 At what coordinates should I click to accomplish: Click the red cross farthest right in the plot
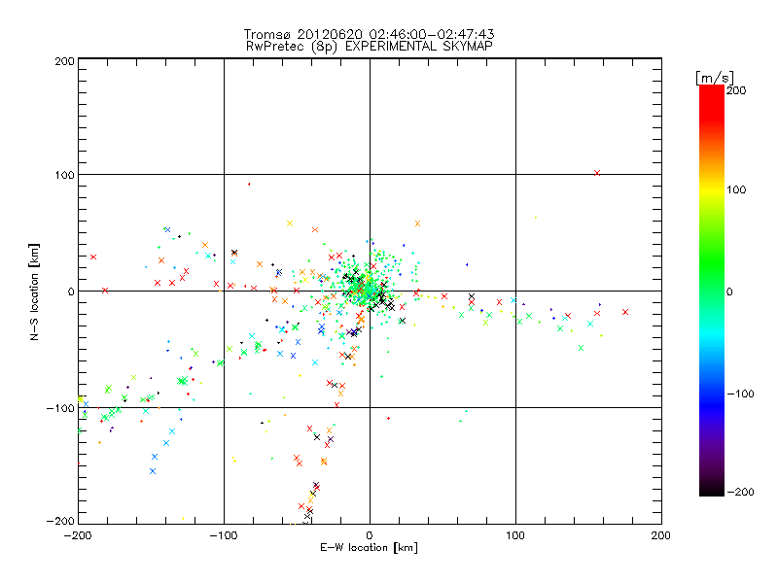pos(625,312)
